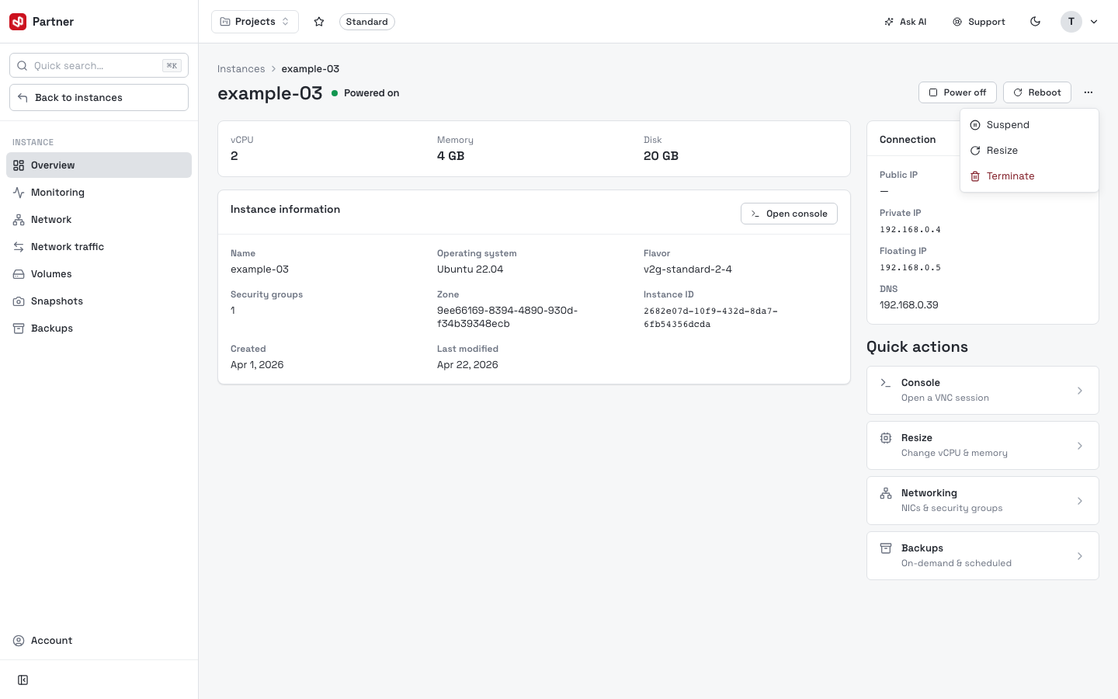The height and width of the screenshot is (699, 1118).
Task: Click the Support lifebuoy icon
Action: [x=957, y=22]
